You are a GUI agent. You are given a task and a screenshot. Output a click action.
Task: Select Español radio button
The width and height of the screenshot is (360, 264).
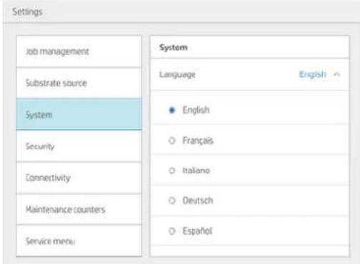pos(171,231)
